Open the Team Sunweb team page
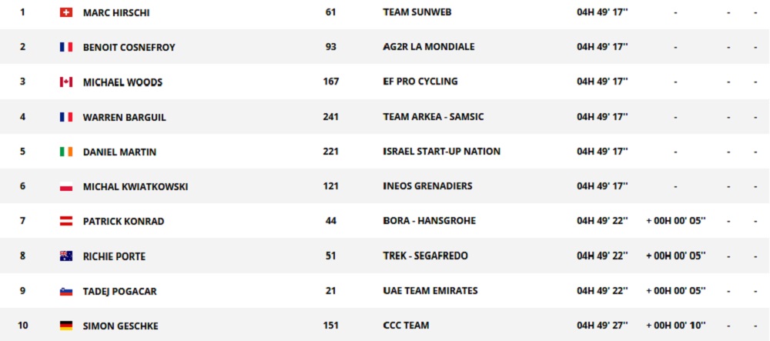Viewport: 770px width, 341px height. tap(417, 12)
